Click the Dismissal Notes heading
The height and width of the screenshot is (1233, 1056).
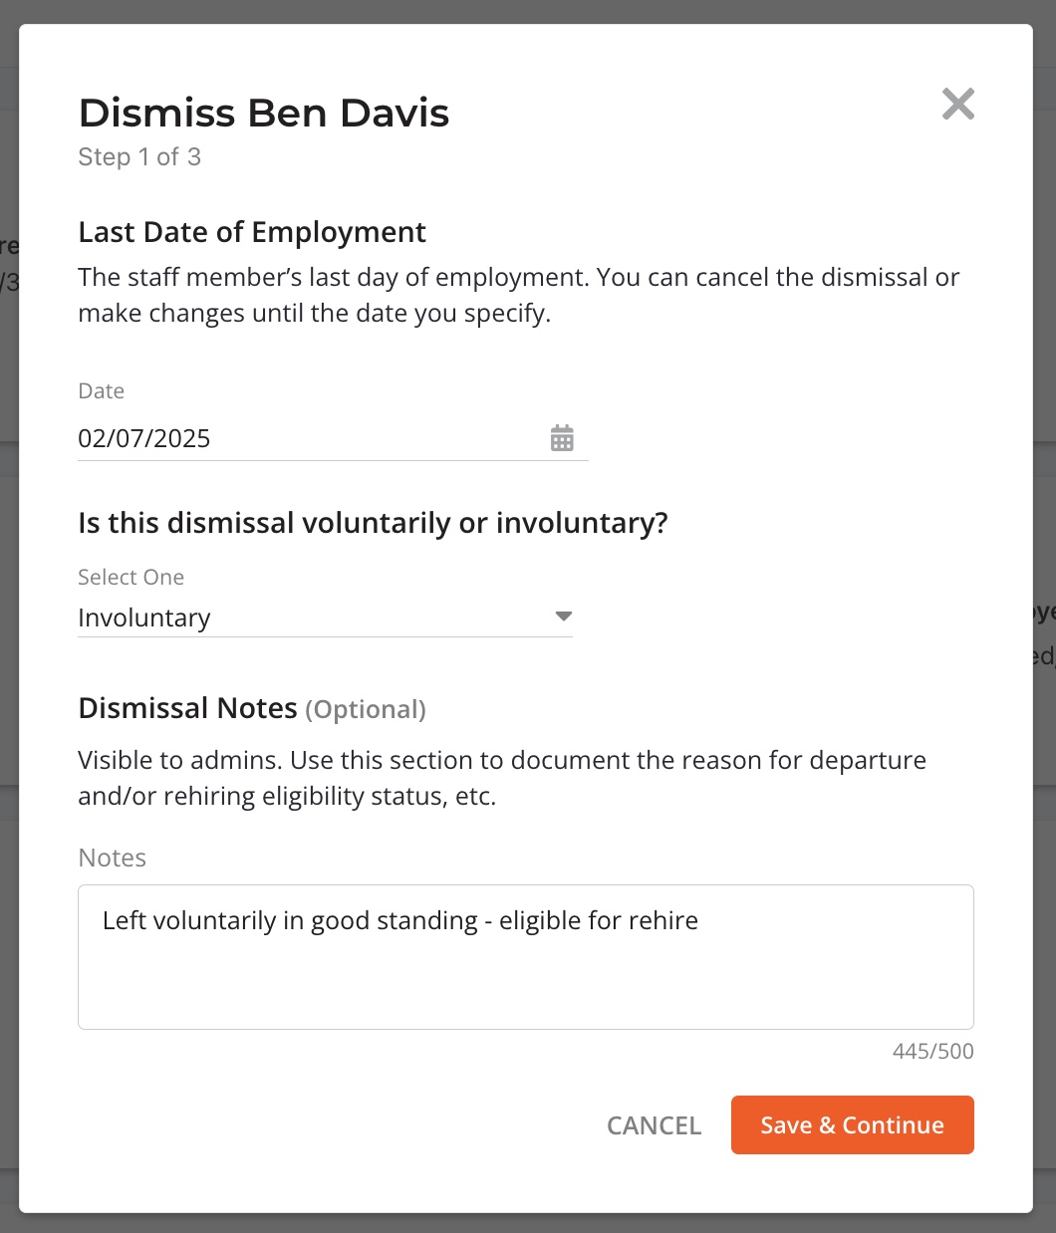click(187, 708)
